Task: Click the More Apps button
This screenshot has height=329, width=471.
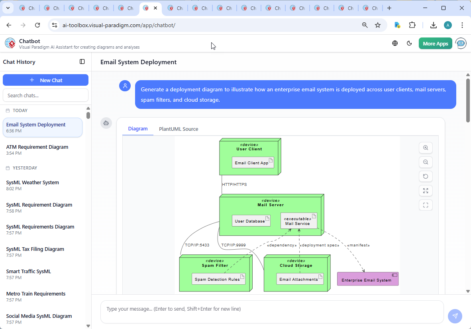Action: (435, 43)
